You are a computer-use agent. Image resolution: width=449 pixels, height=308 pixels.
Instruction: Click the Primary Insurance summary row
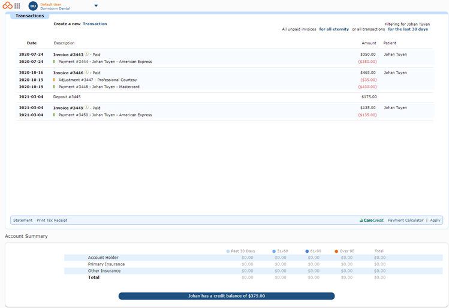pos(254,264)
